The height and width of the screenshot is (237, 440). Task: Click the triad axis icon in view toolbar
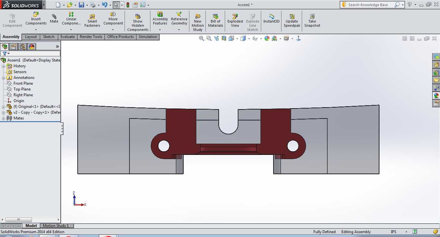298,38
